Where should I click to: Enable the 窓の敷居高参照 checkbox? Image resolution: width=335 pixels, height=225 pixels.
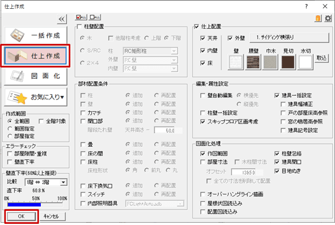click(x=283, y=121)
